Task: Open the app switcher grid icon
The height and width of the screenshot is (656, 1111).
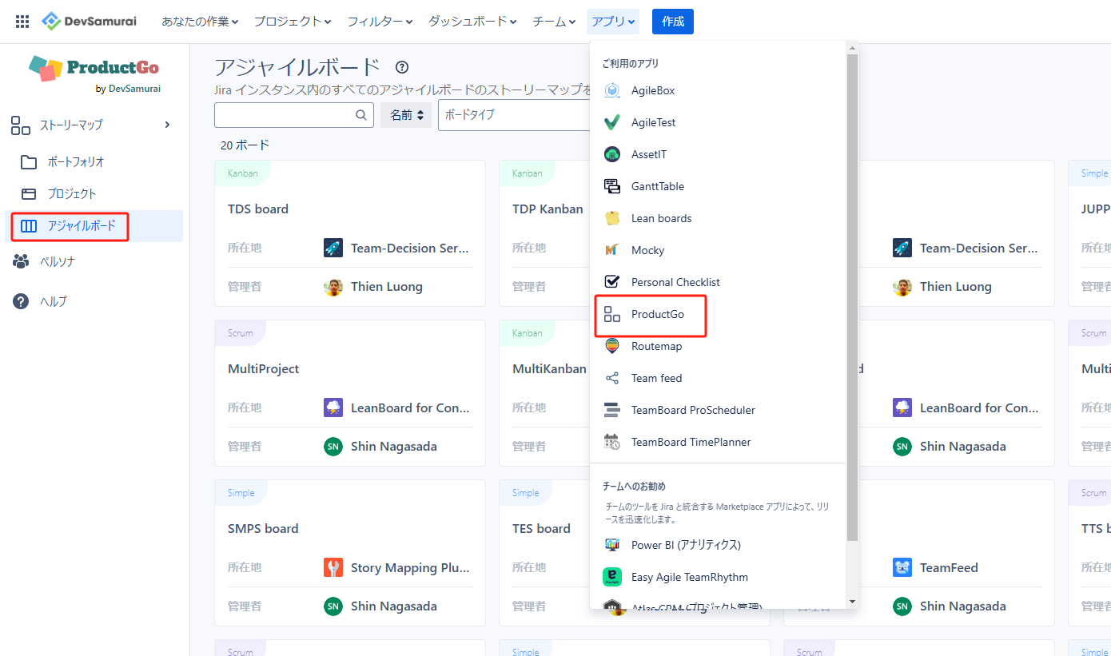Action: (22, 22)
